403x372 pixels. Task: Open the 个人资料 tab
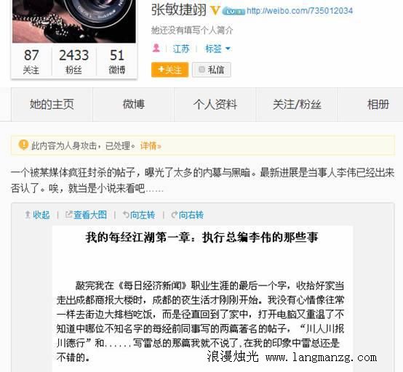(x=215, y=105)
